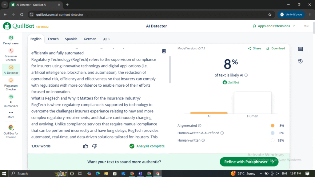Open More tools in sidebar
Image resolution: width=315 pixels, height=177 pixels.
(x=11, y=114)
